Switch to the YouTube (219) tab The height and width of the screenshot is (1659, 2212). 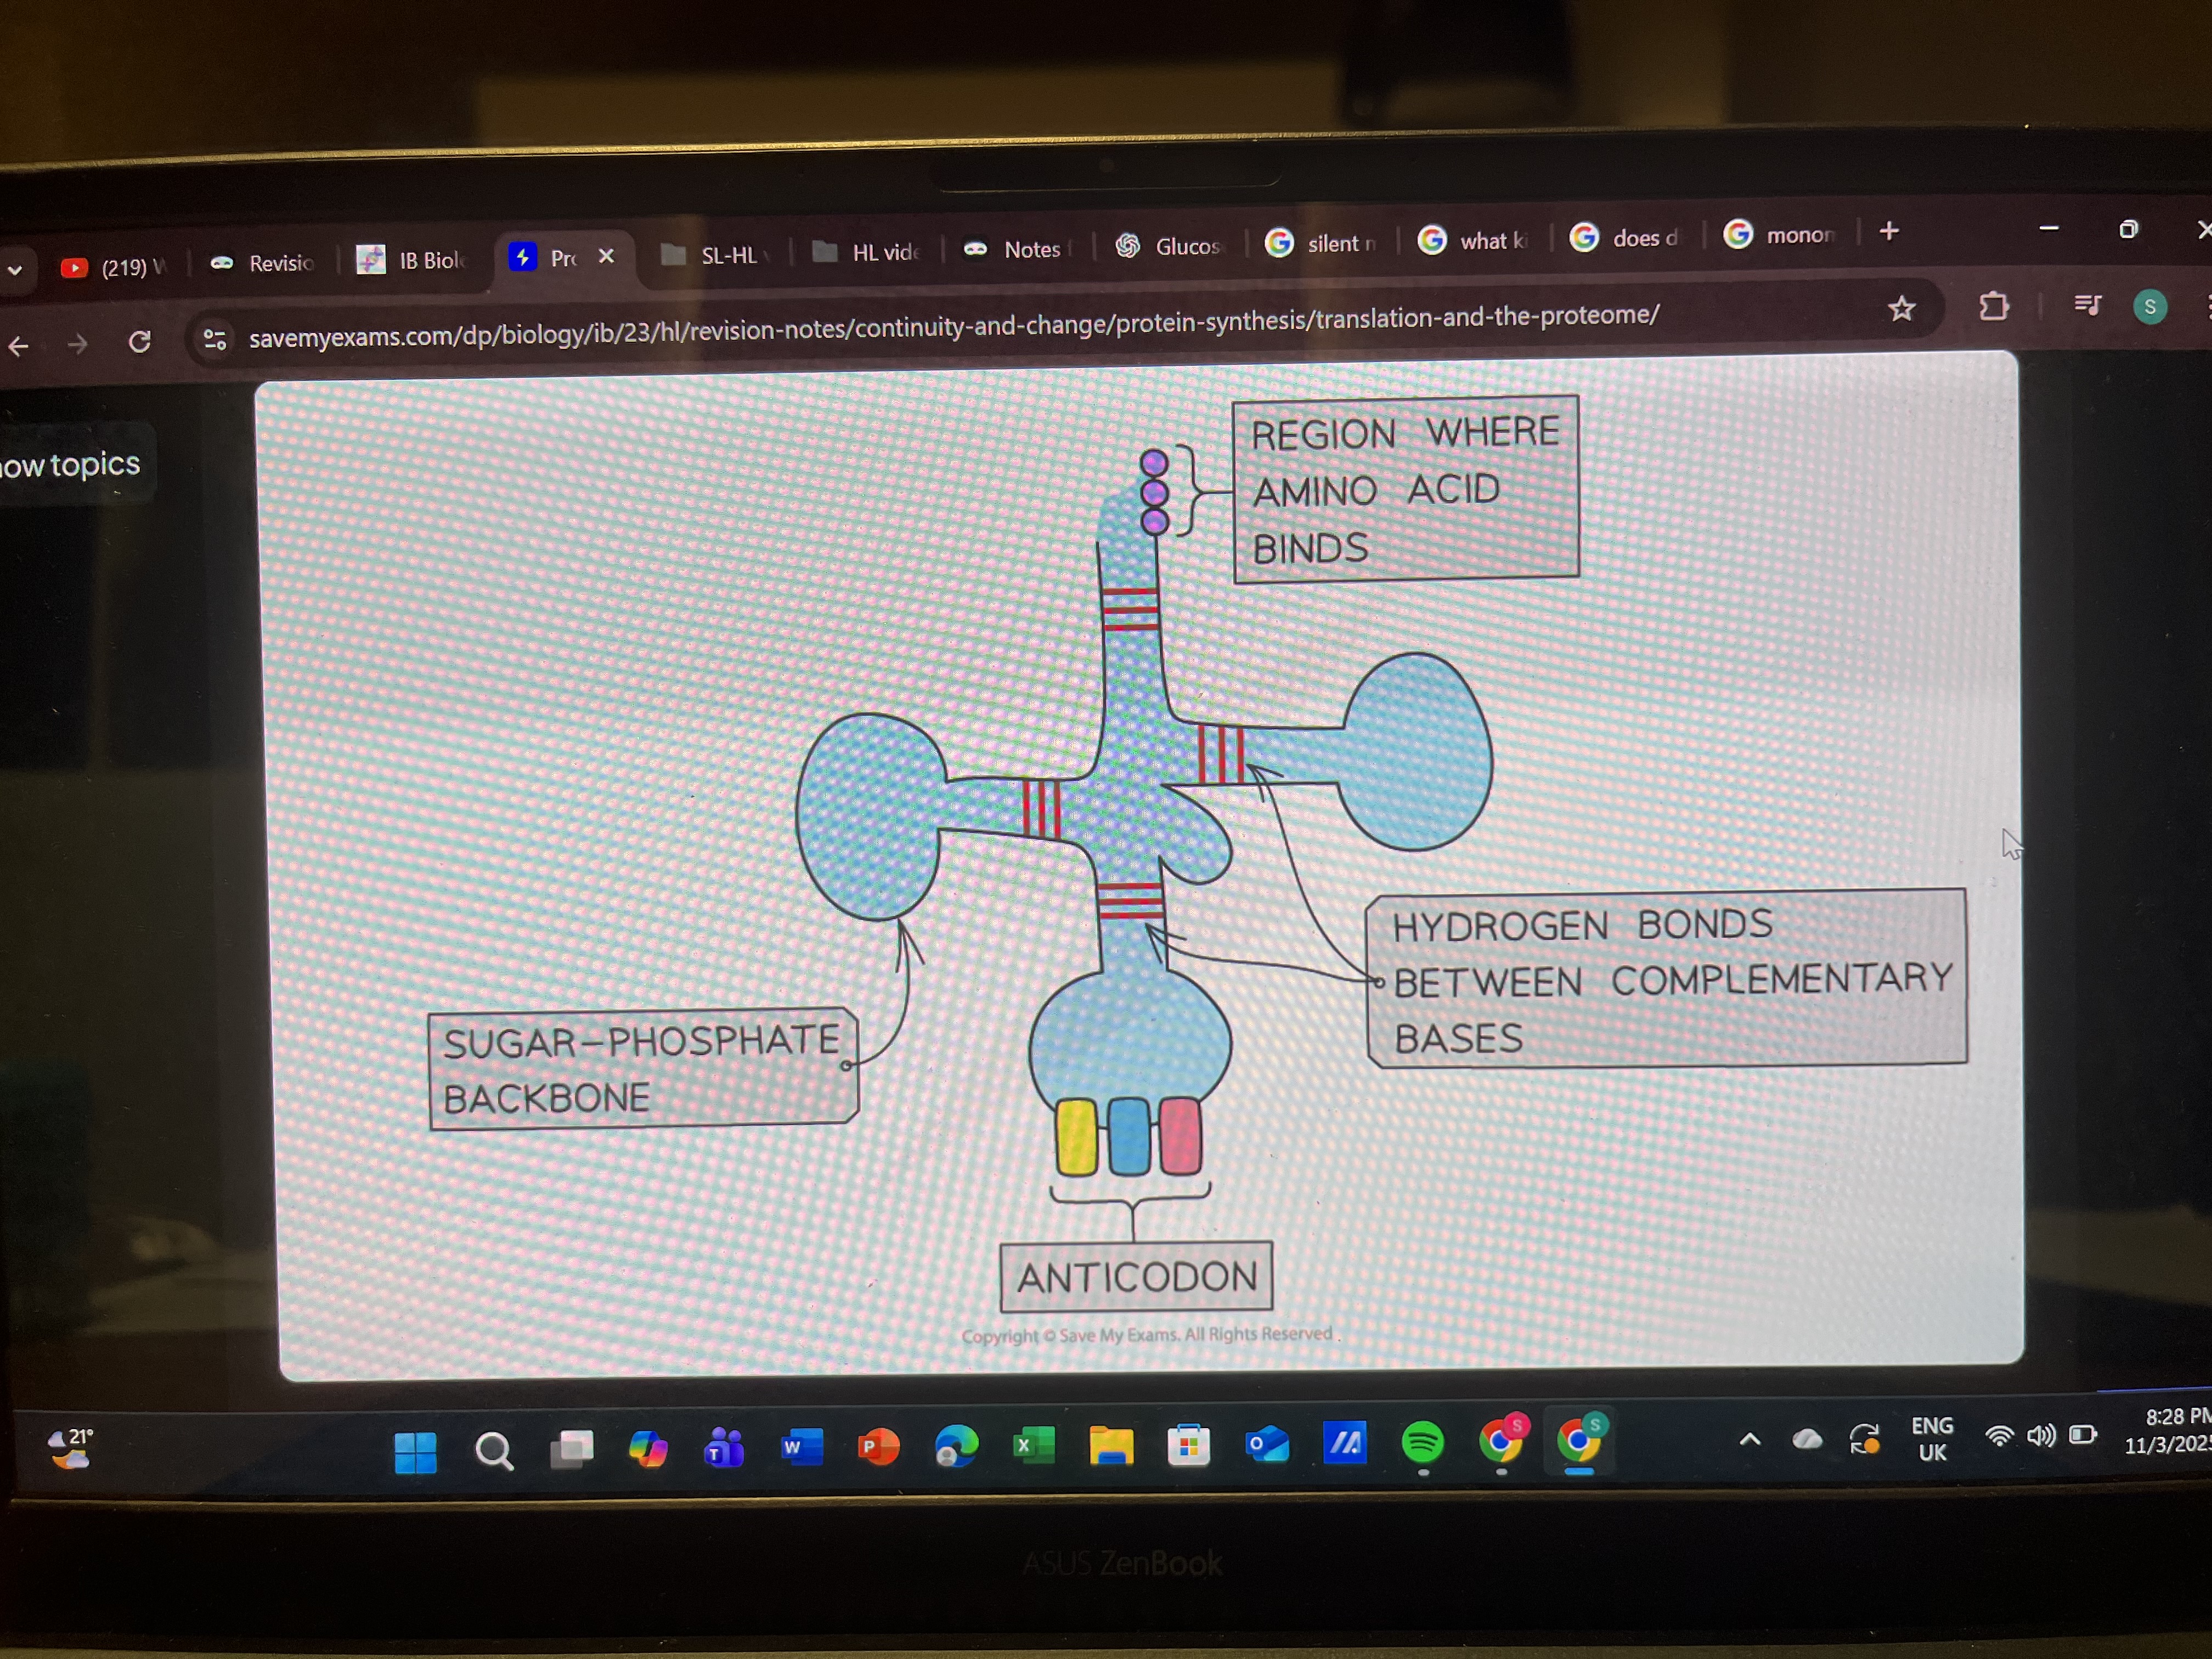[113, 267]
